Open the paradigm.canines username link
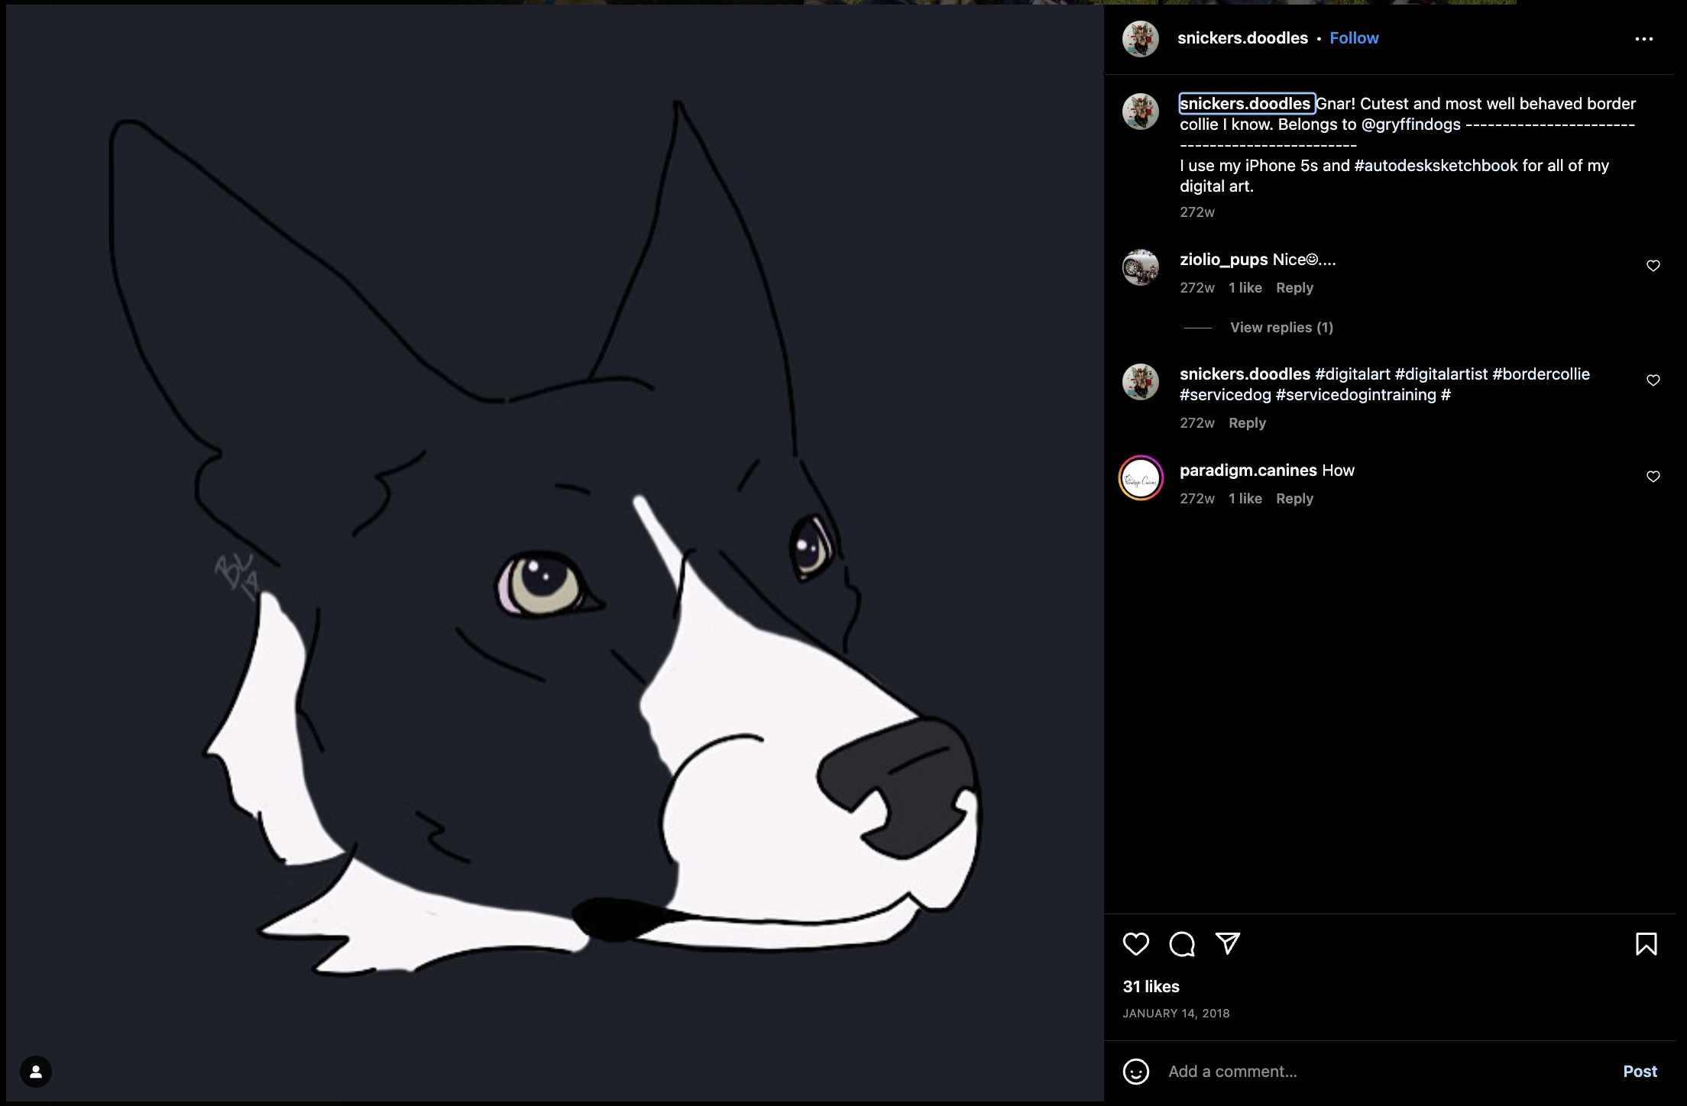 (1248, 471)
